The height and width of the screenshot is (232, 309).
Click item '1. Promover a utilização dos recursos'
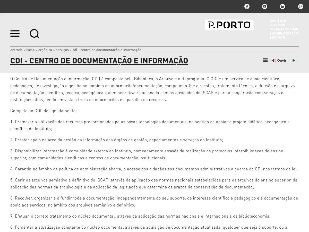150,125
